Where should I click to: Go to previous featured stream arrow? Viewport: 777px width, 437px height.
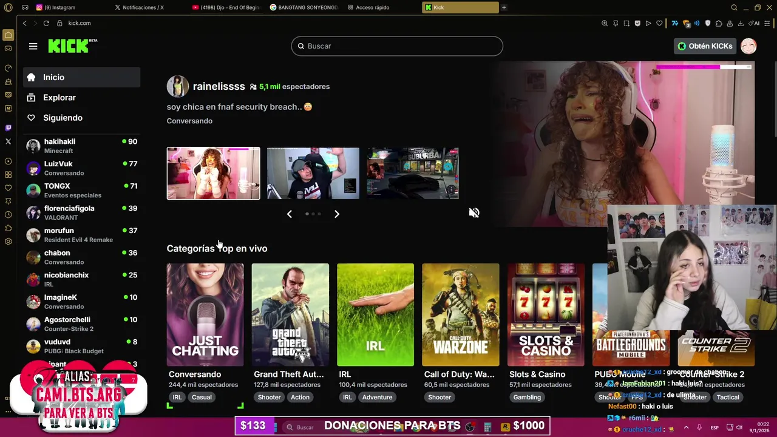click(x=290, y=214)
